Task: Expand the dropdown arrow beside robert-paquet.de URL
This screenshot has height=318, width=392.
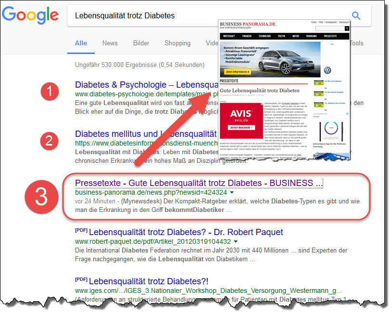Action: (x=236, y=241)
